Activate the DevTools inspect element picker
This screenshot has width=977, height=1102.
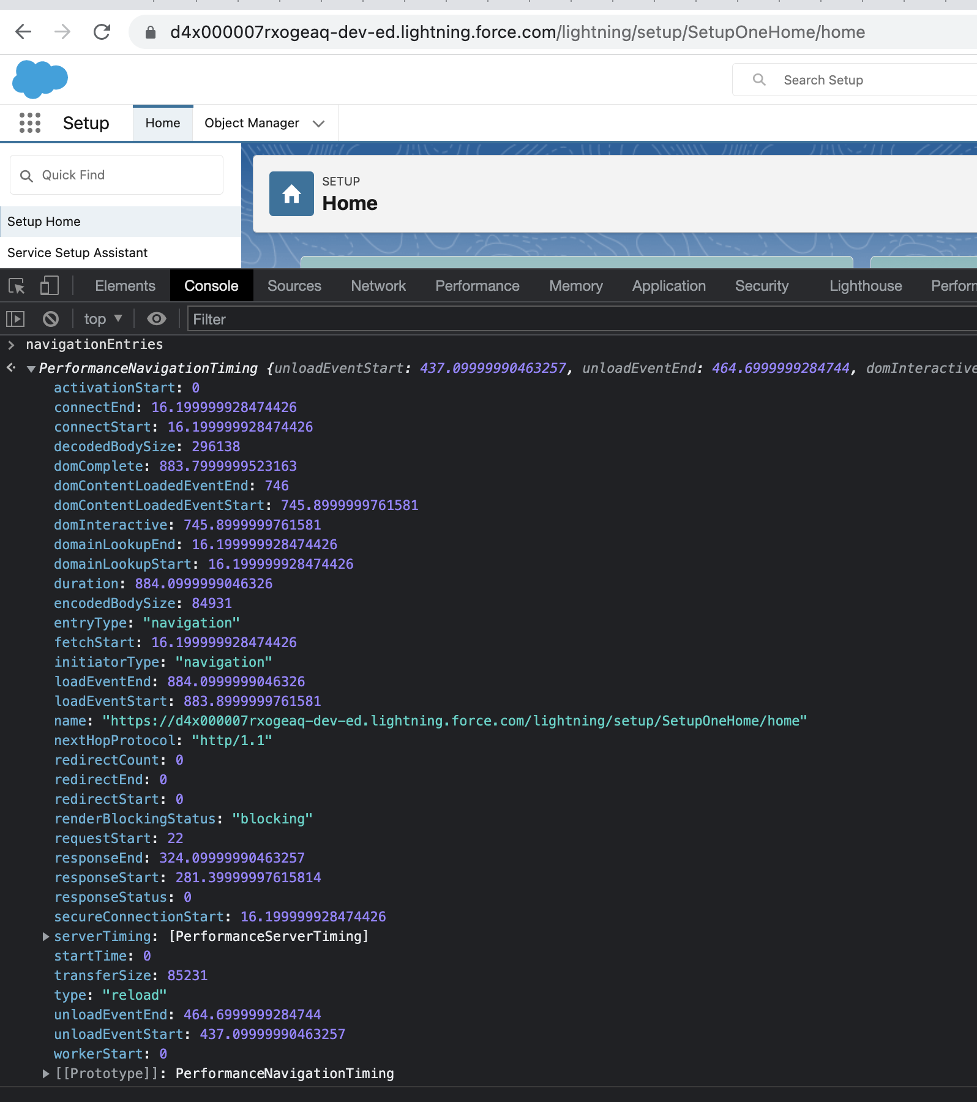tap(17, 286)
